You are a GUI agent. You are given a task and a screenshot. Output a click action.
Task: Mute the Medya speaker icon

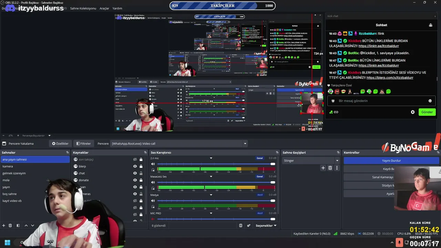coord(153,201)
